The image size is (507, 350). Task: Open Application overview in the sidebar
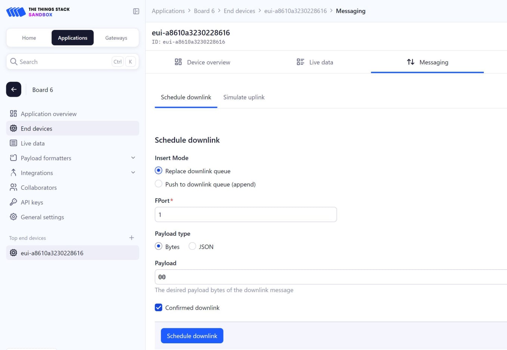pyautogui.click(x=49, y=114)
